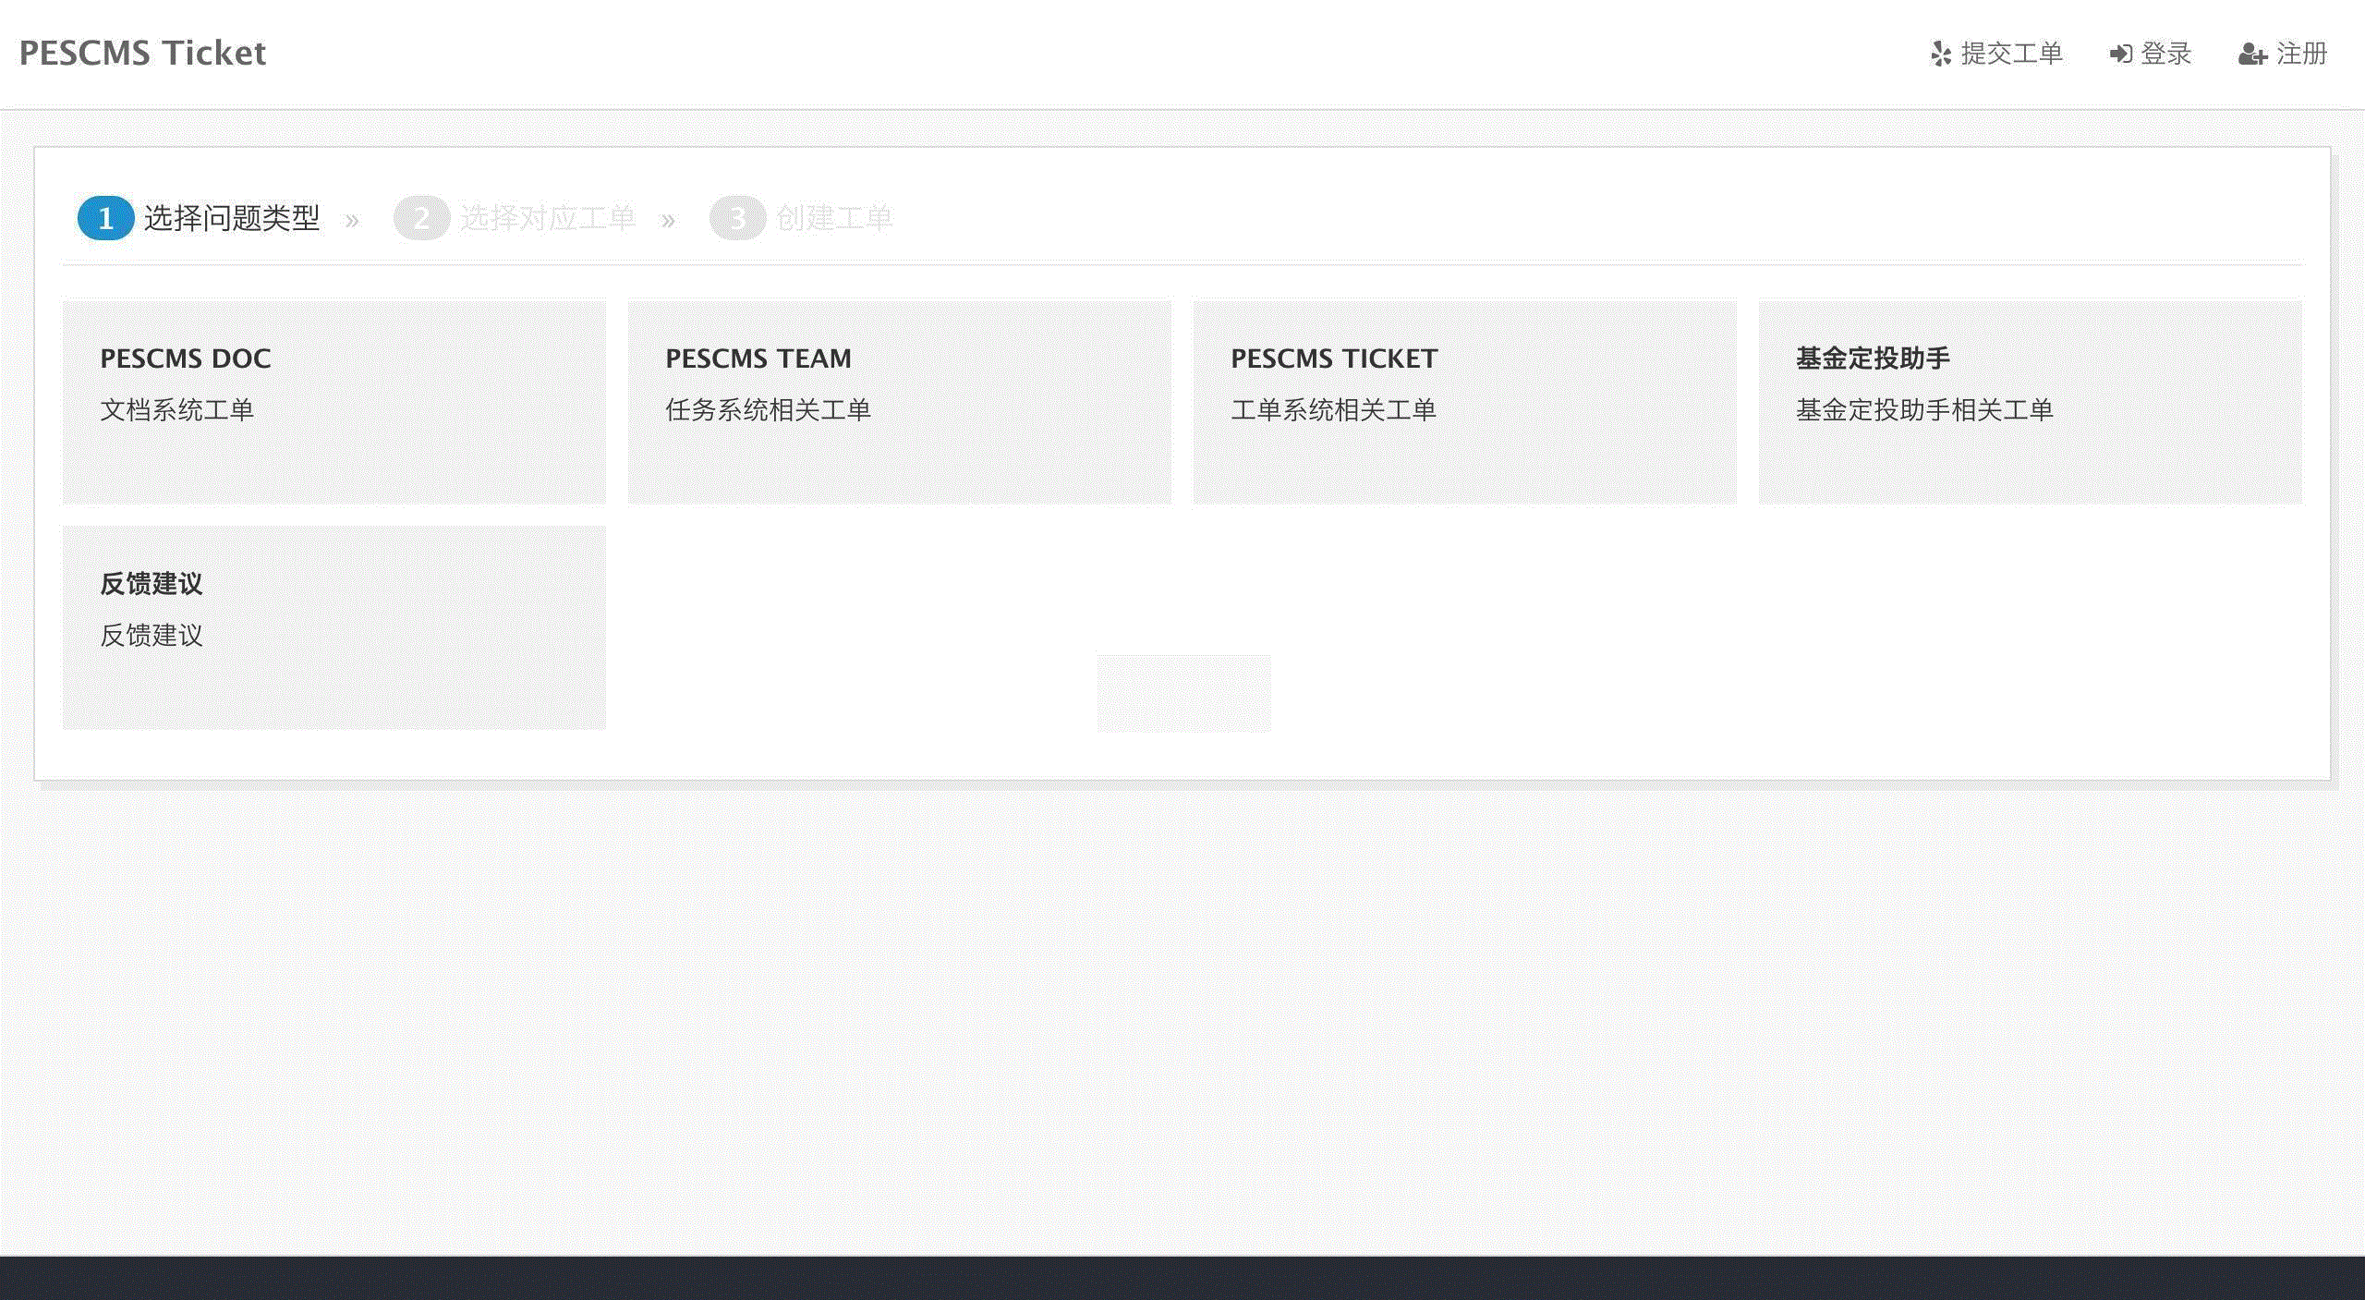Click the chevron after 选择问题类型
This screenshot has height=1300, width=2365.
(352, 221)
